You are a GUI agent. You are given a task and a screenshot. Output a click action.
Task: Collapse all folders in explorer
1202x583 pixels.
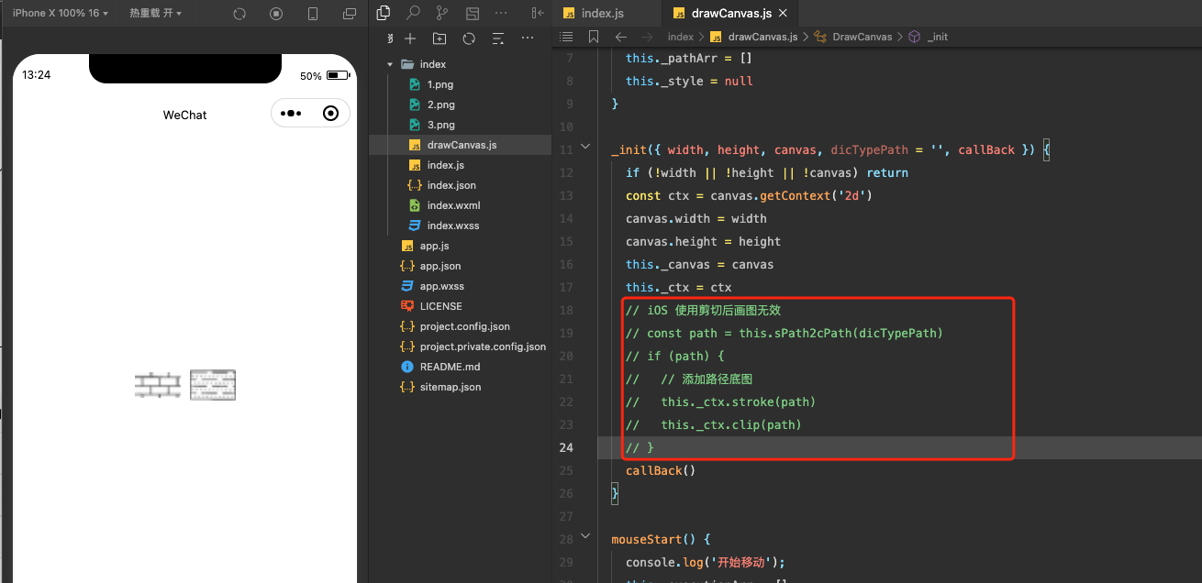coord(498,38)
